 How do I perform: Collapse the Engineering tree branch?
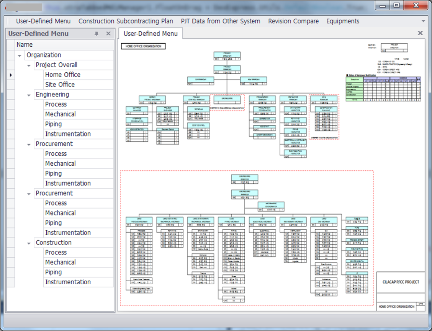coord(29,95)
